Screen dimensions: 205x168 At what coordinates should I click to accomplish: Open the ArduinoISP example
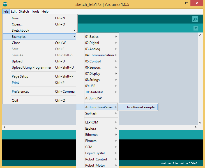(97, 98)
